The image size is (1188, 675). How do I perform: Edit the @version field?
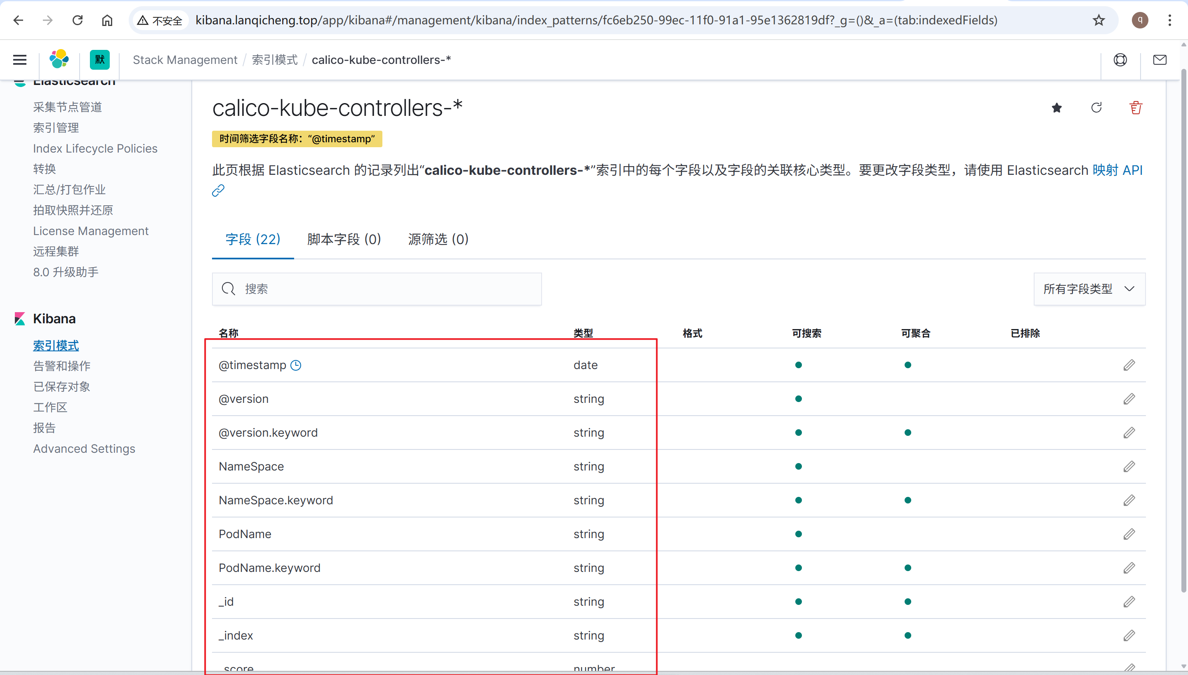coord(1129,399)
